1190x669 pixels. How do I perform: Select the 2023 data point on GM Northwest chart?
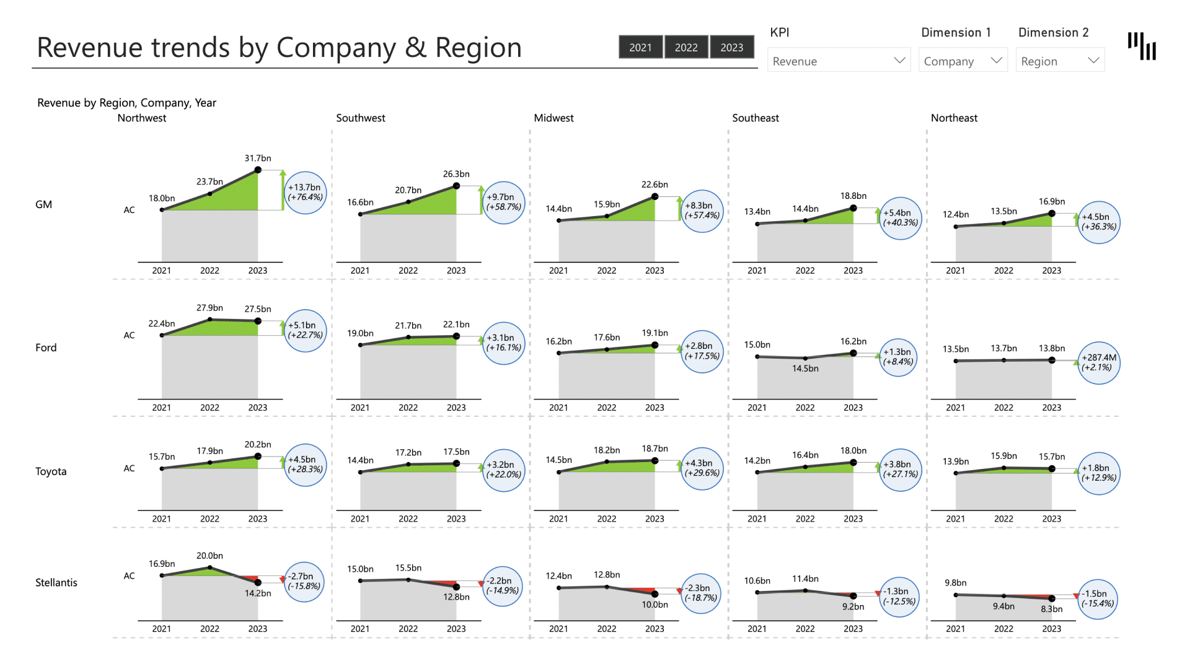(257, 169)
